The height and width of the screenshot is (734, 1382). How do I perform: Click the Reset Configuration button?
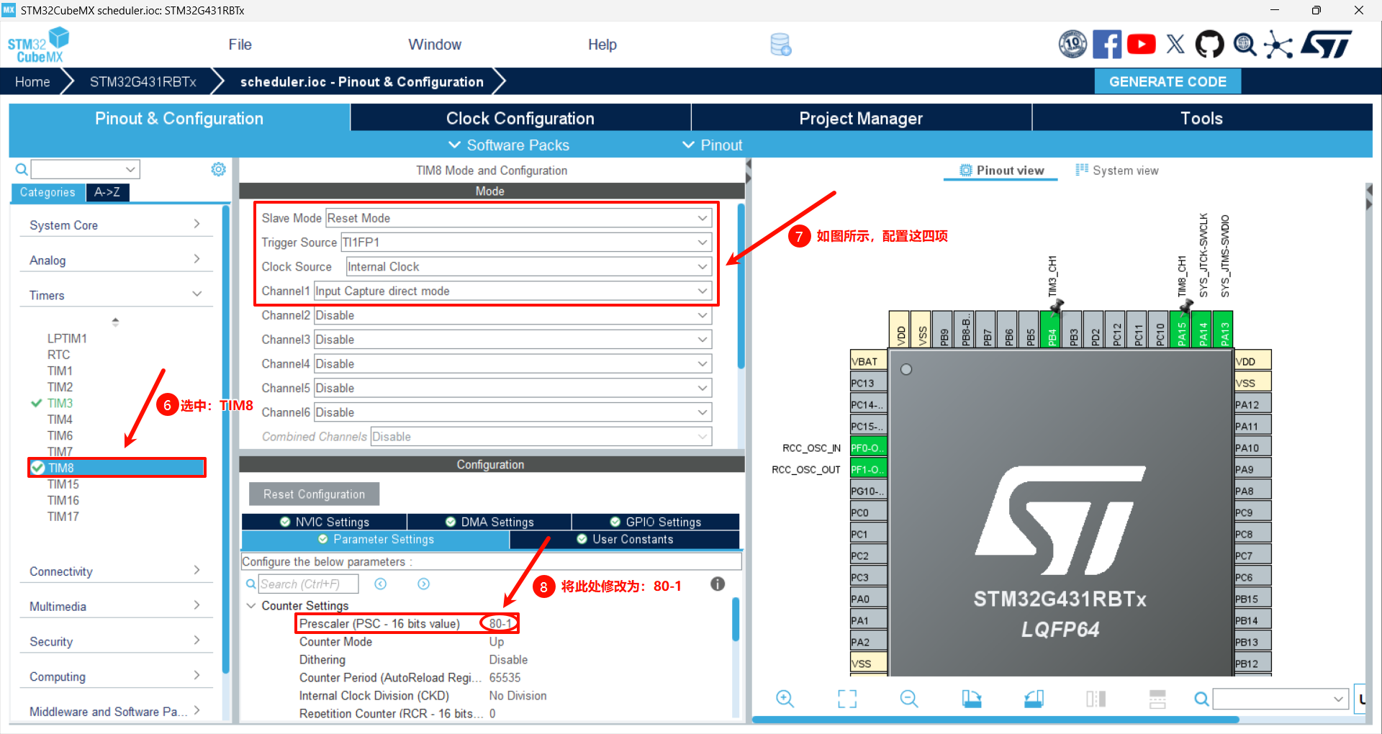[x=314, y=494]
